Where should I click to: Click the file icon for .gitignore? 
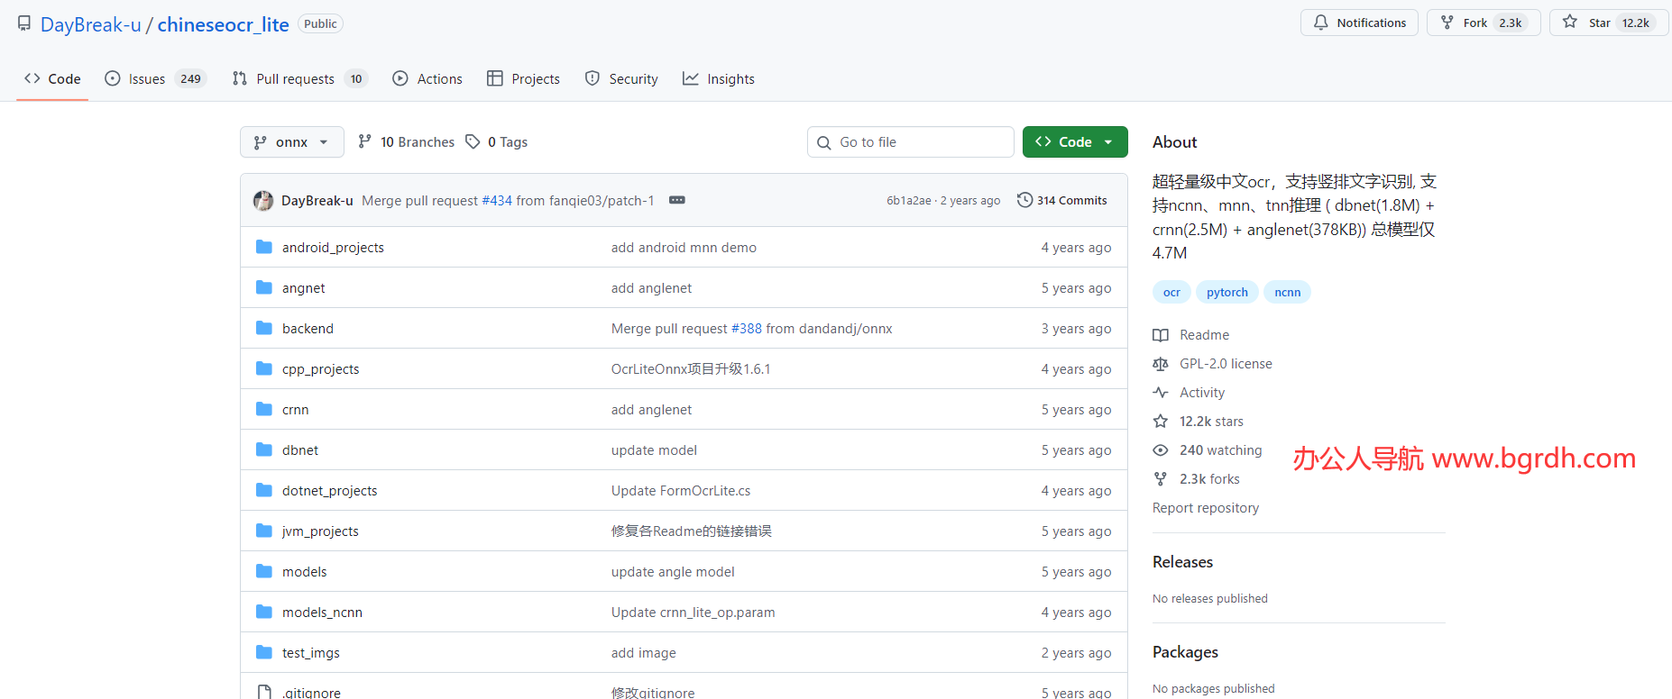264,692
